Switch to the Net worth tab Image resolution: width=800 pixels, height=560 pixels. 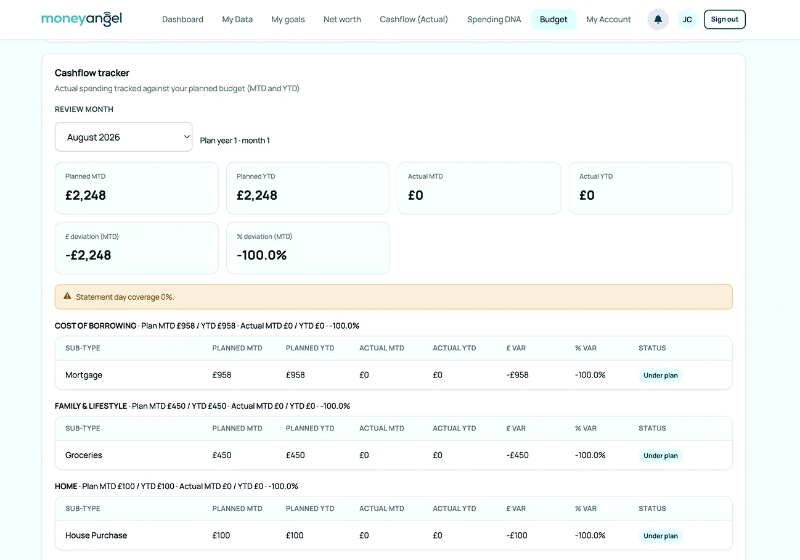[x=342, y=19]
